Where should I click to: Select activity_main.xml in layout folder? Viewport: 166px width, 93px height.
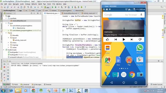[20, 40]
